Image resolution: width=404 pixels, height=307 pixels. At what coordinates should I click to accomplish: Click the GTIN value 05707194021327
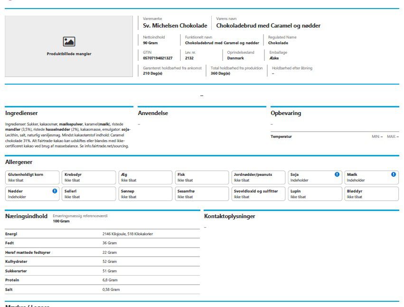[158, 58]
